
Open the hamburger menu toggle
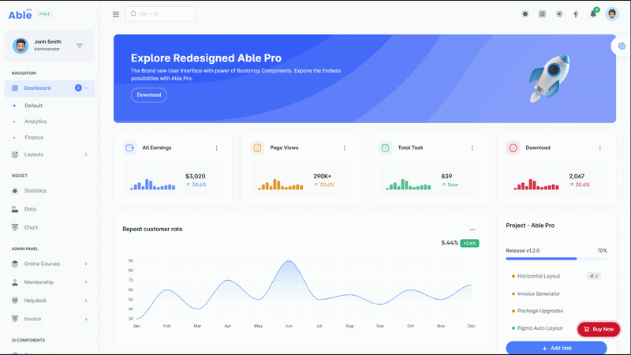tap(116, 14)
